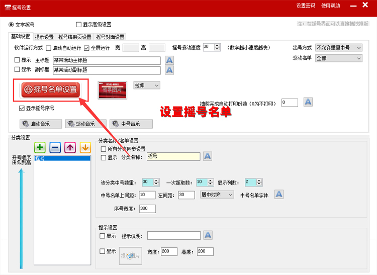Screen dimensions: 377x275
Task: Expand the 滚动名单 dropdown
Action: point(339,58)
